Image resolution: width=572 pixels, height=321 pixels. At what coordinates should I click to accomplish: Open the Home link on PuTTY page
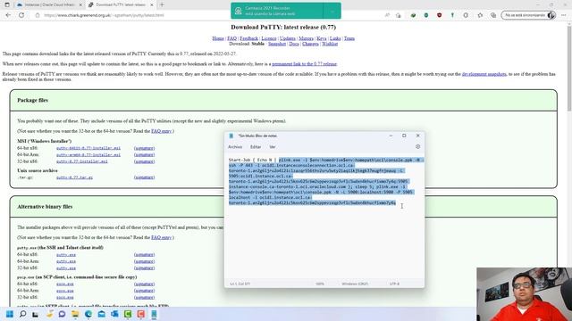pos(218,38)
